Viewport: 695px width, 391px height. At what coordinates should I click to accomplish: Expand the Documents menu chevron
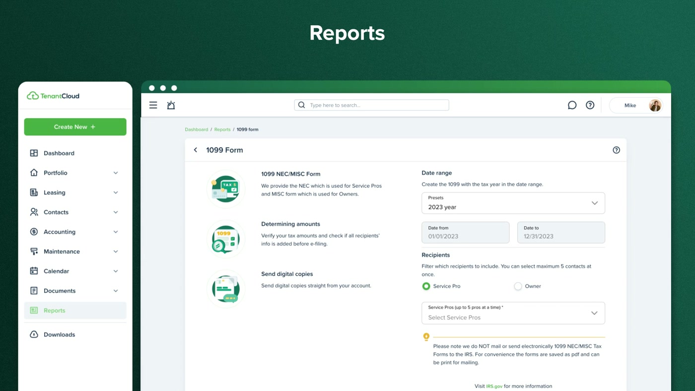point(116,291)
